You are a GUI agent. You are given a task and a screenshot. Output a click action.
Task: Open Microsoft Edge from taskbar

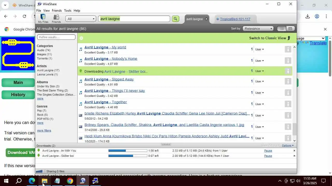(x=32, y=181)
